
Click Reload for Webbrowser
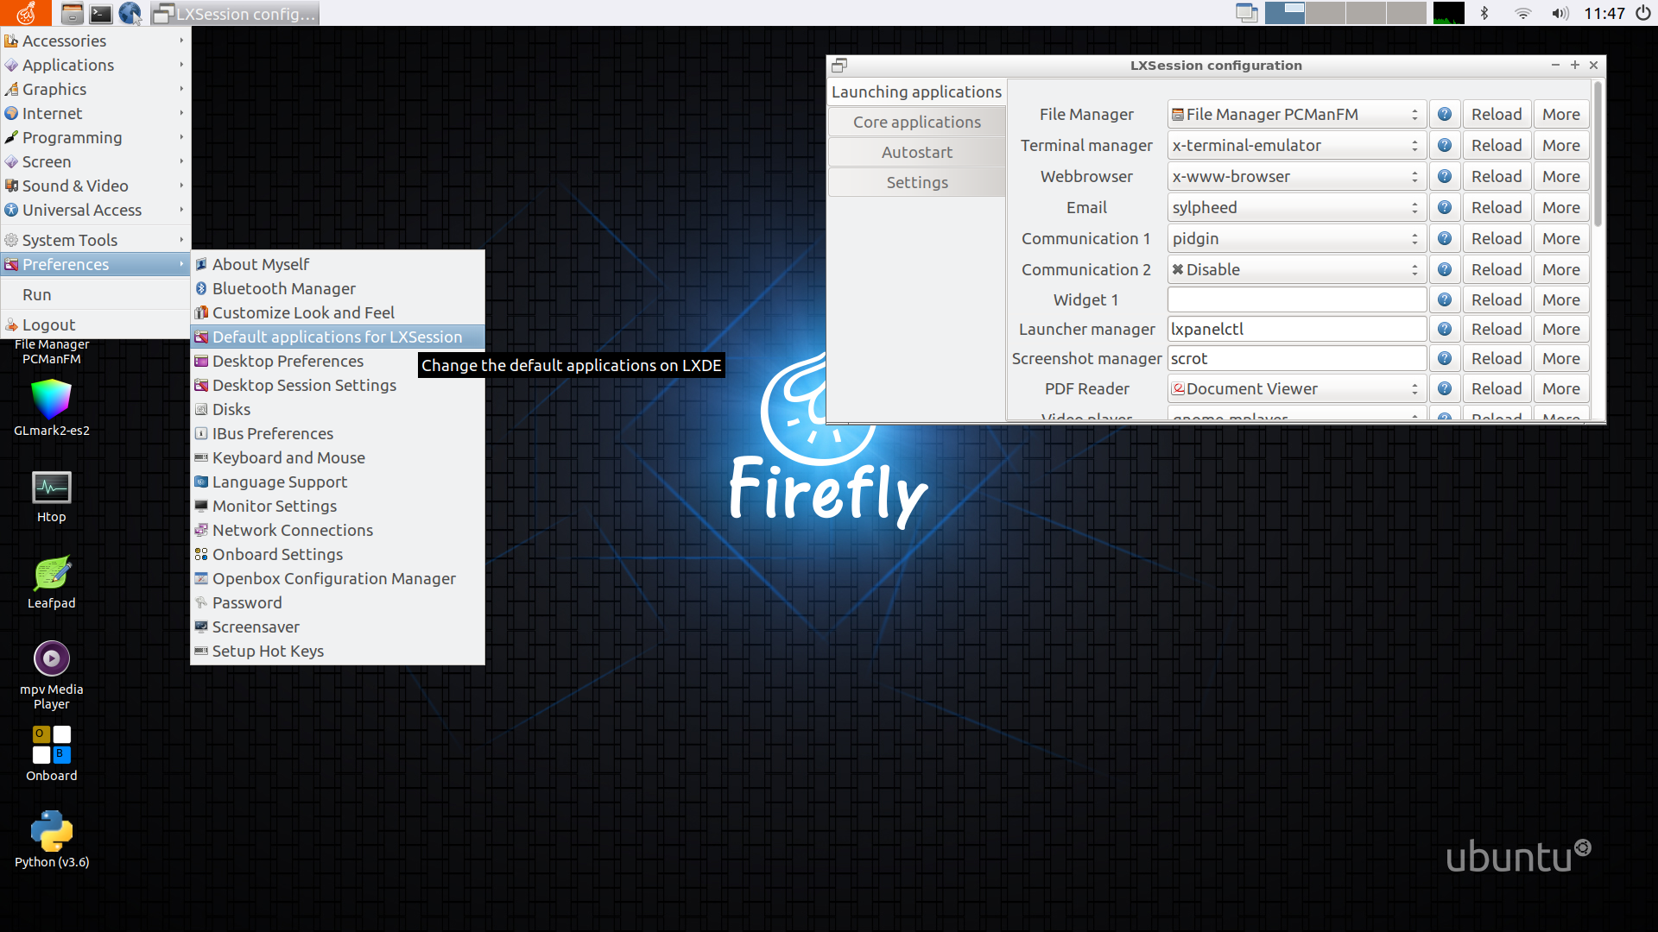pos(1497,176)
